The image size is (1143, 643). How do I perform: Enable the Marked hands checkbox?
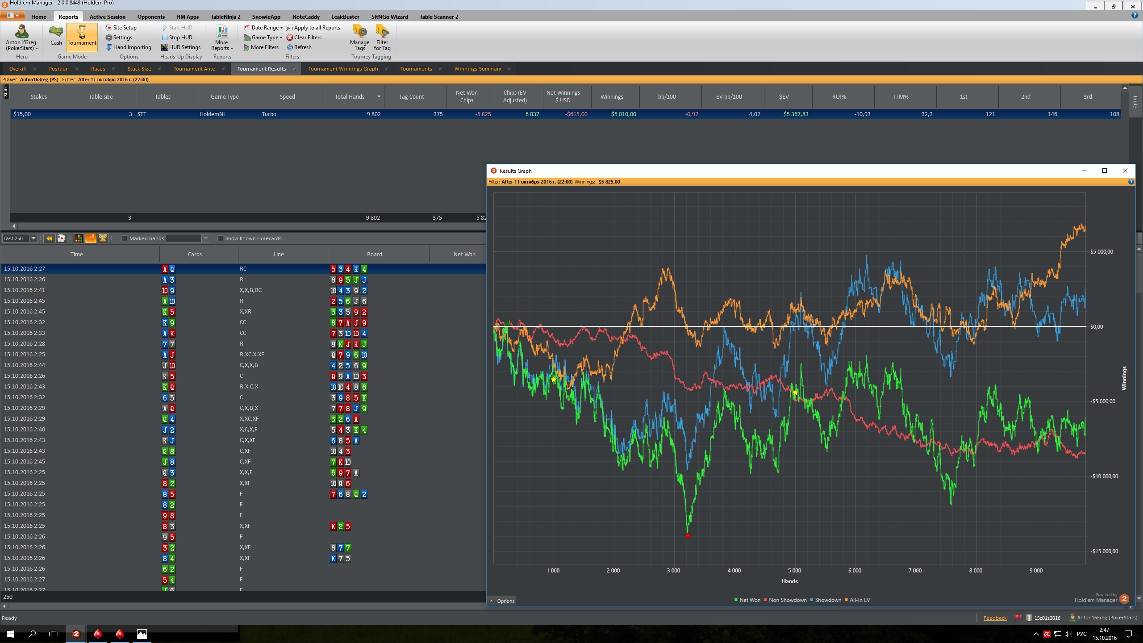coord(125,238)
